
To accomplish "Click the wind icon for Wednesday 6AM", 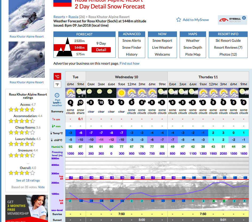I will pos(111,102).
